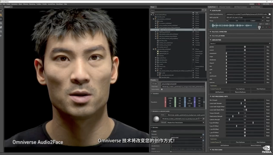Click Prev Keyframe in User Emotion section
The height and width of the screenshot is (155, 273).
point(240,89)
